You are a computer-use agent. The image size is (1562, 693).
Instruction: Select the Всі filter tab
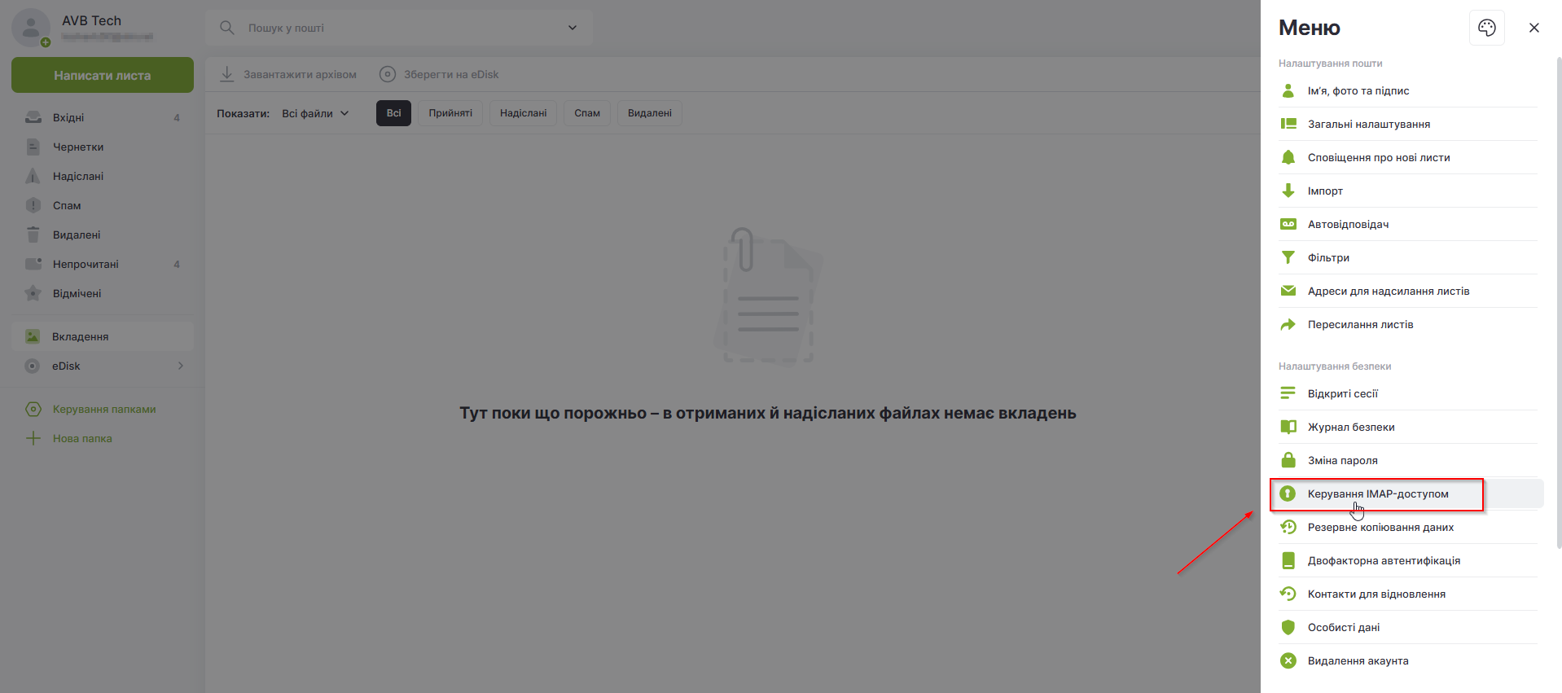(x=393, y=113)
